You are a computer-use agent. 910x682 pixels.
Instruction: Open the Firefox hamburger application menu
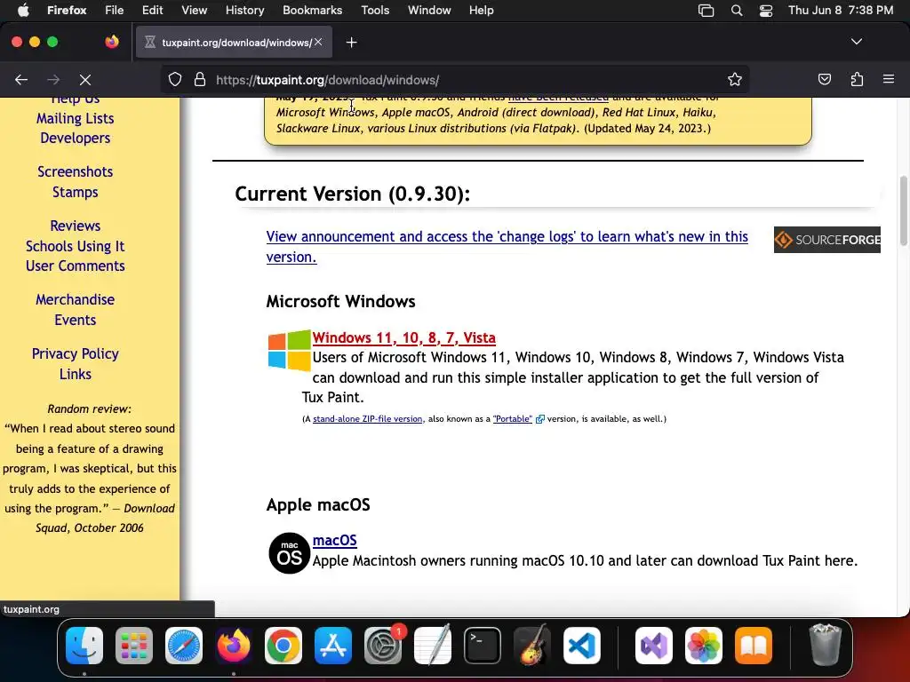click(x=889, y=79)
